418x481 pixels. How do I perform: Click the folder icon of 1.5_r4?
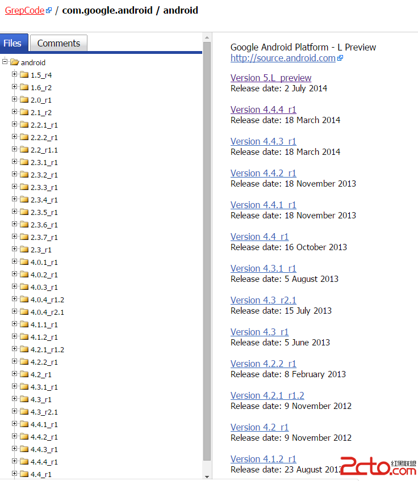(x=24, y=75)
